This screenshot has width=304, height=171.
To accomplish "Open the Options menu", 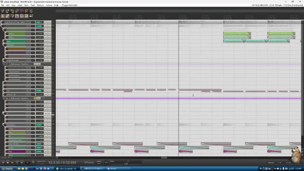I will (x=40, y=5).
